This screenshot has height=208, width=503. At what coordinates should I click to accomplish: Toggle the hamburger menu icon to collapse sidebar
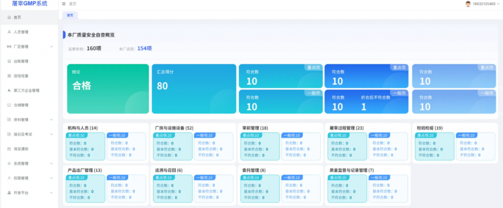point(63,4)
